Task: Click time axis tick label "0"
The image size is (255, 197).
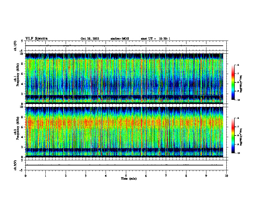Action: click(25, 176)
